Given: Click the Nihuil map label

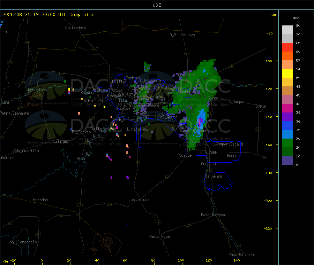Looking at the screenshot, I should click(x=82, y=159).
